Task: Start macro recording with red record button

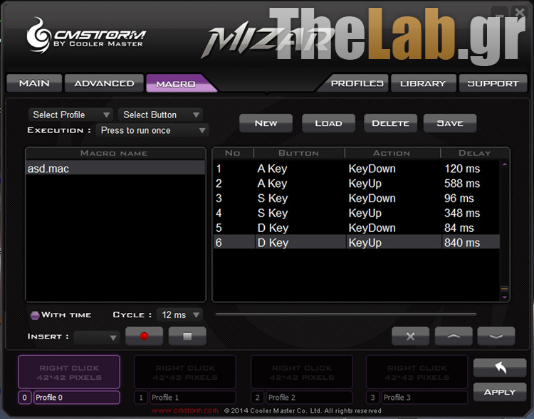Action: pyautogui.click(x=144, y=336)
